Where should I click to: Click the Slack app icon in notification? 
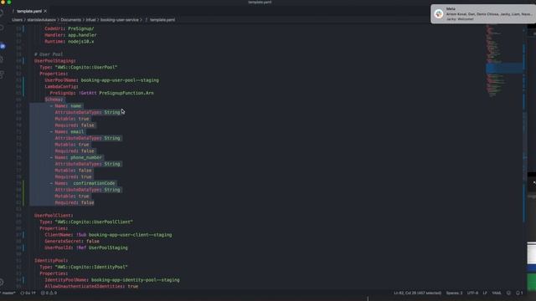[x=439, y=13]
